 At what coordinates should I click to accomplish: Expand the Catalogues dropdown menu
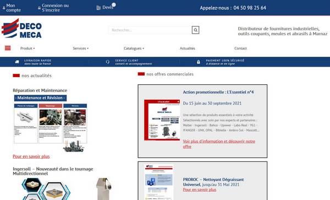[134, 48]
